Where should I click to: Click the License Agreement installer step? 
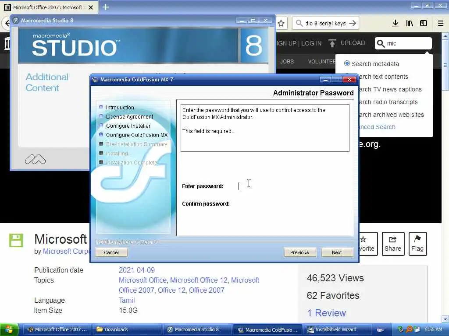click(x=129, y=116)
